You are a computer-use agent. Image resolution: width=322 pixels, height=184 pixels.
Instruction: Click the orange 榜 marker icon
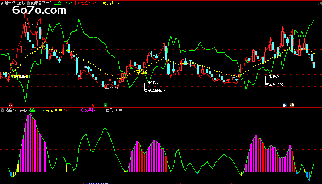point(292,105)
